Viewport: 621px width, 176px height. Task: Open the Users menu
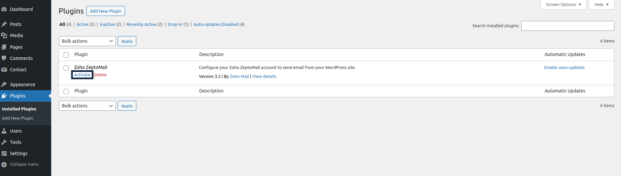click(16, 131)
